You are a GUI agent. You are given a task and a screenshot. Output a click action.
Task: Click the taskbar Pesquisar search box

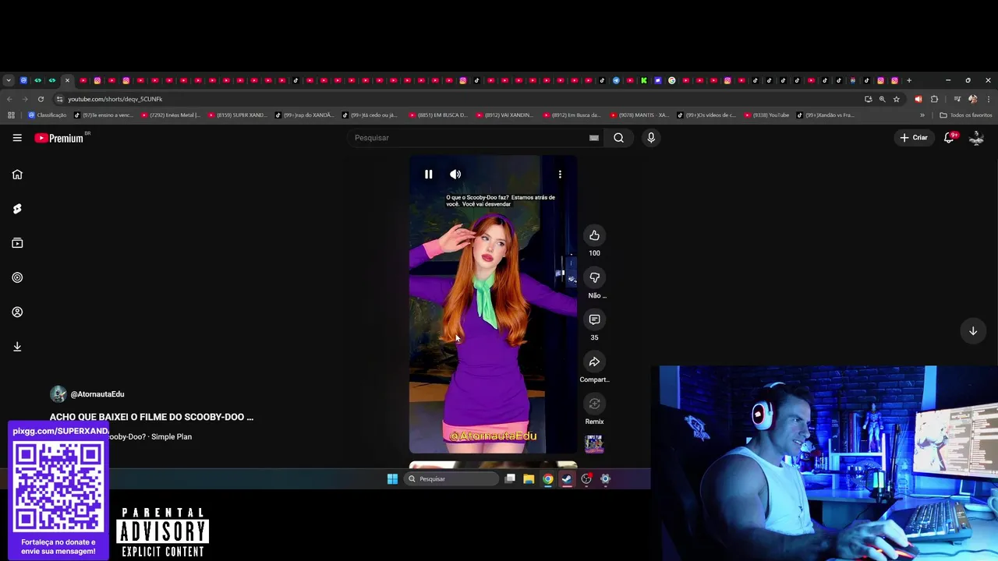coord(451,479)
